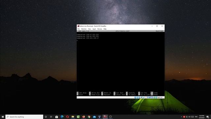Click the optical drive status icon
This screenshot has width=211, height=119.
(x=137, y=98)
